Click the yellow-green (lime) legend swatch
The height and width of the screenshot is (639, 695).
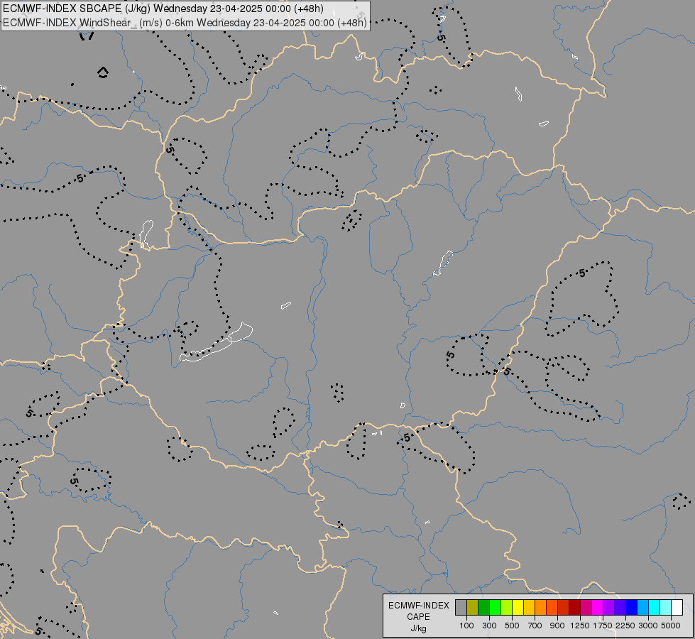tap(507, 608)
